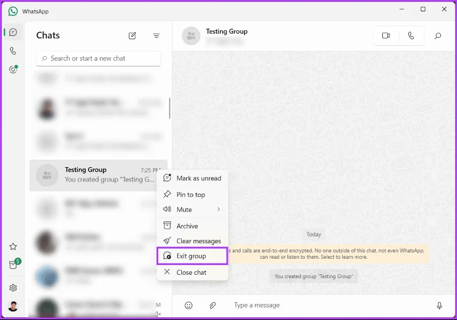Open the Testing Group title in header
Screen dimensions: 457x320
click(227, 31)
